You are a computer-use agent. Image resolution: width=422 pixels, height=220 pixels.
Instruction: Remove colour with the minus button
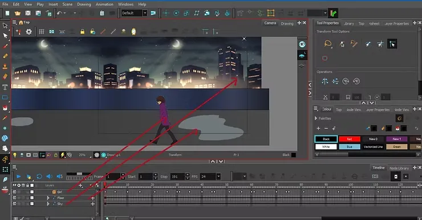[x=326, y=128]
